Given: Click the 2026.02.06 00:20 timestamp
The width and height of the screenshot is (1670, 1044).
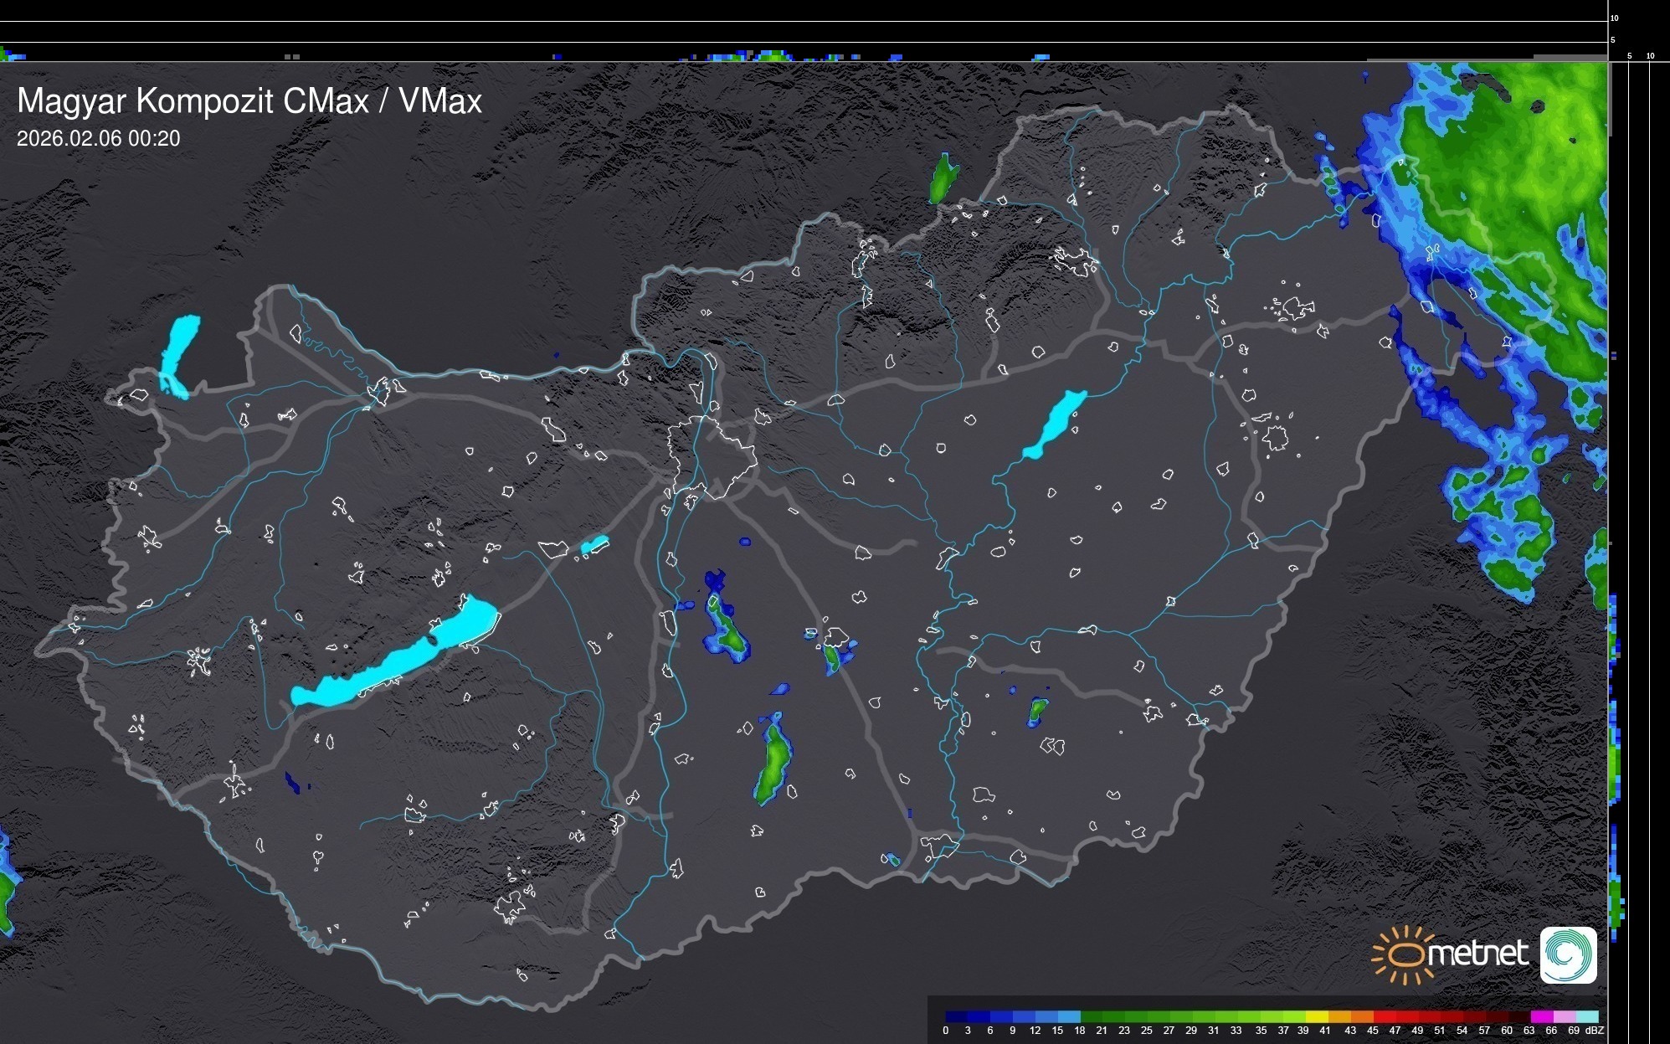Looking at the screenshot, I should click(98, 138).
